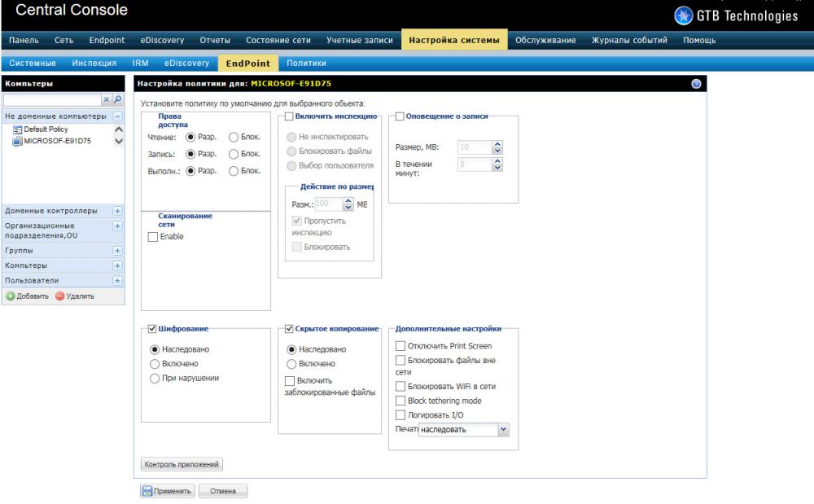
Task: Open Состояние сети menu
Action: click(278, 41)
